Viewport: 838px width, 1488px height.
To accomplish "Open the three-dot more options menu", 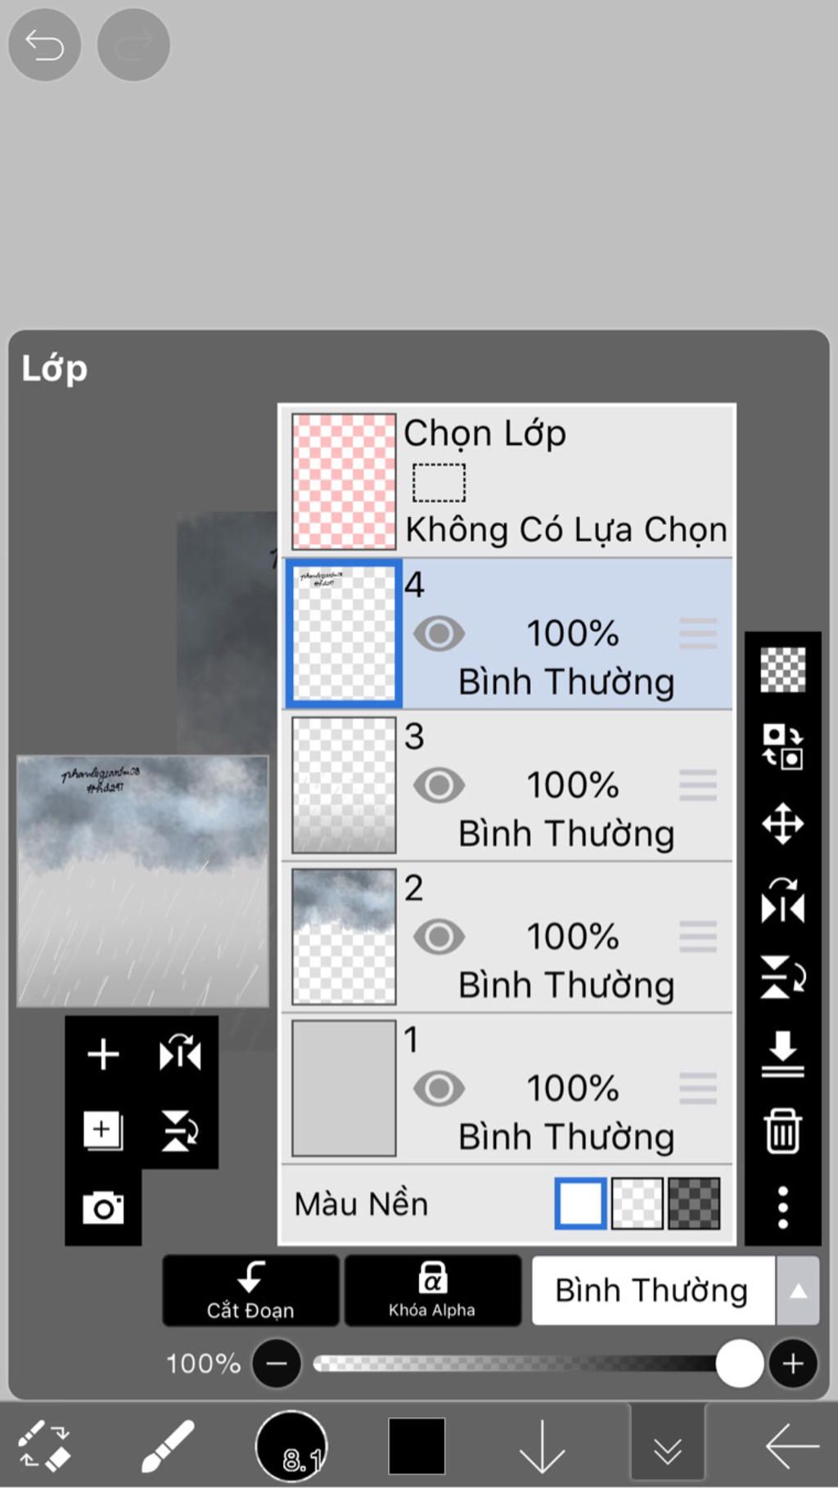I will click(x=782, y=1207).
